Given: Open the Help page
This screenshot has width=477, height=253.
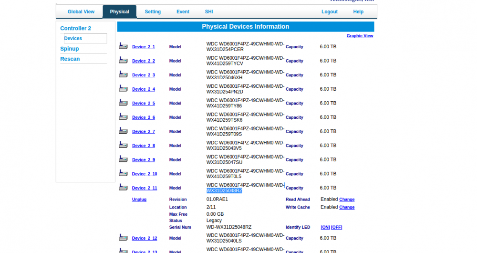Looking at the screenshot, I should pyautogui.click(x=358, y=11).
